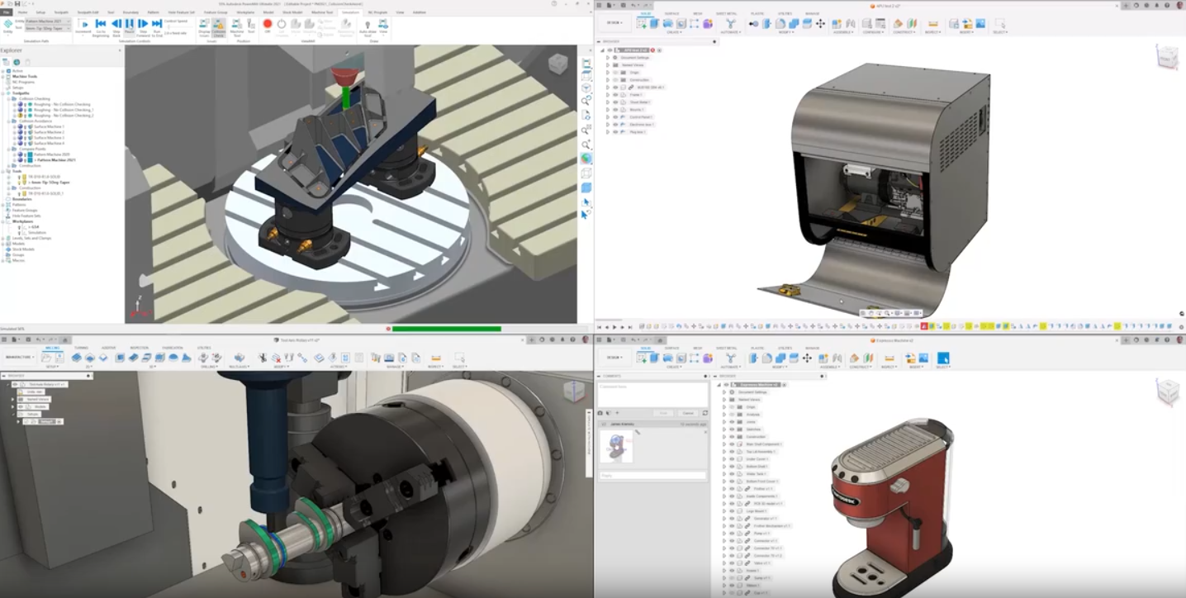Click the Select tool icon in espresso machine toolbar

coord(942,358)
